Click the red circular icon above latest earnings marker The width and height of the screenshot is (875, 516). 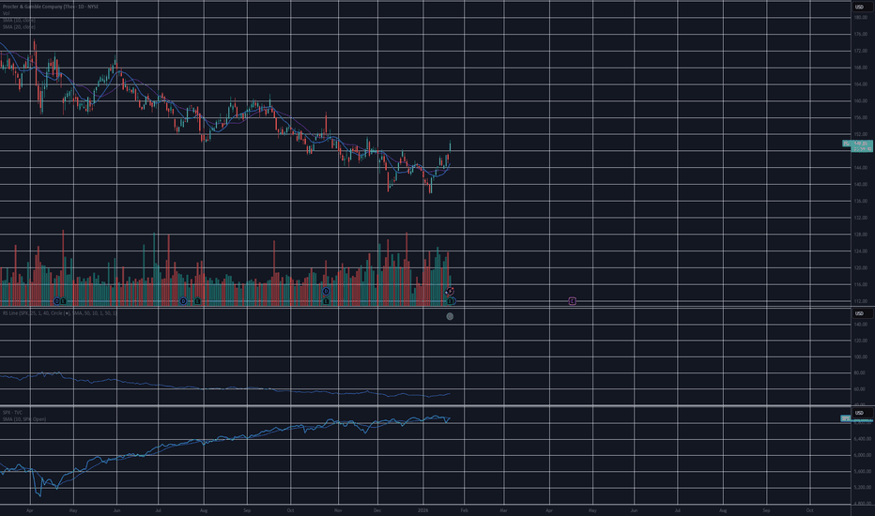451,292
